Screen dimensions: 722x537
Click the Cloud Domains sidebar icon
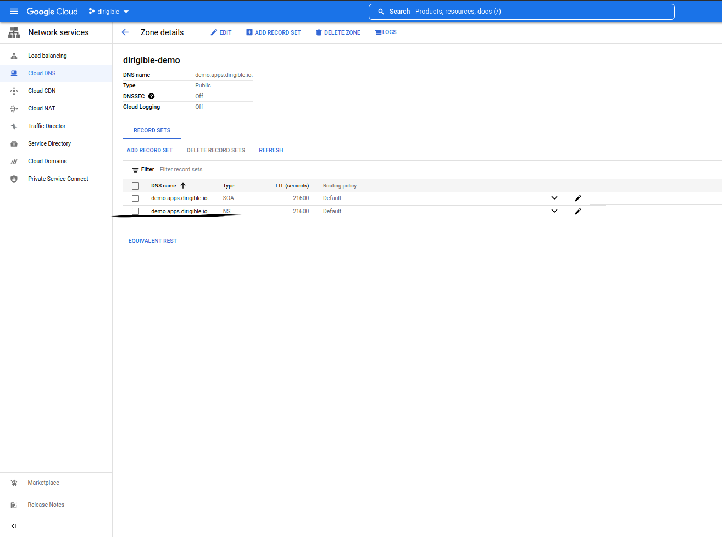(x=14, y=162)
